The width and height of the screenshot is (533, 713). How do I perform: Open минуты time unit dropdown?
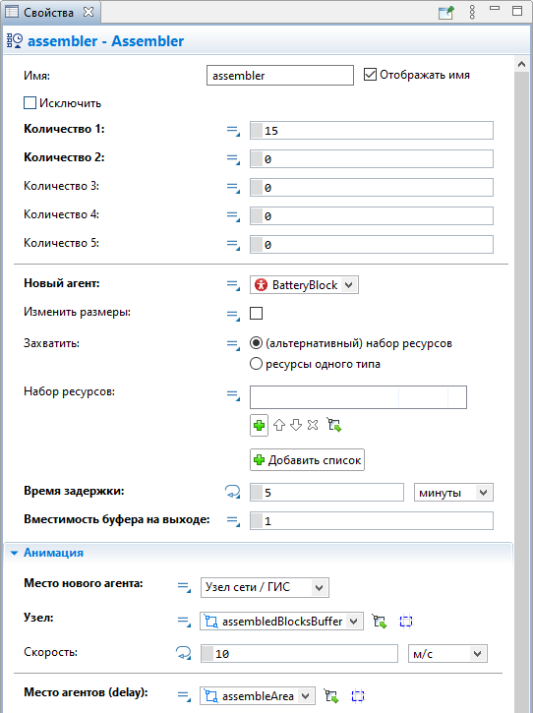(453, 493)
